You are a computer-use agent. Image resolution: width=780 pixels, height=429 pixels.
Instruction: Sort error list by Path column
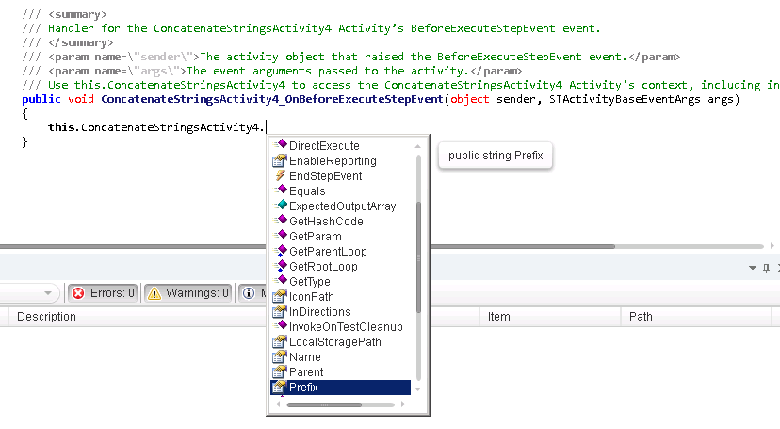[x=641, y=317]
